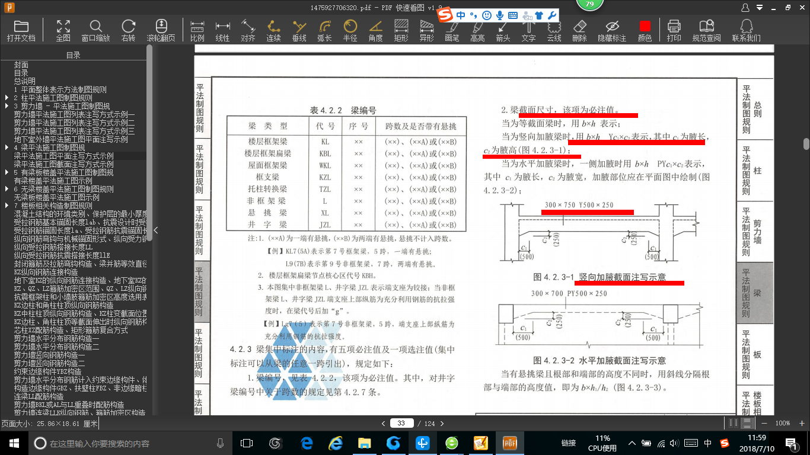Open 约束边缘构件YBZ构造 entry
The image size is (810, 455).
47,371
